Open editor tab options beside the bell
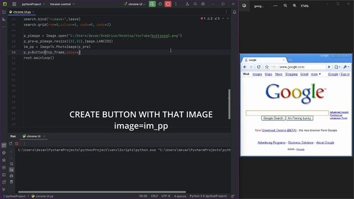 [x=226, y=12]
